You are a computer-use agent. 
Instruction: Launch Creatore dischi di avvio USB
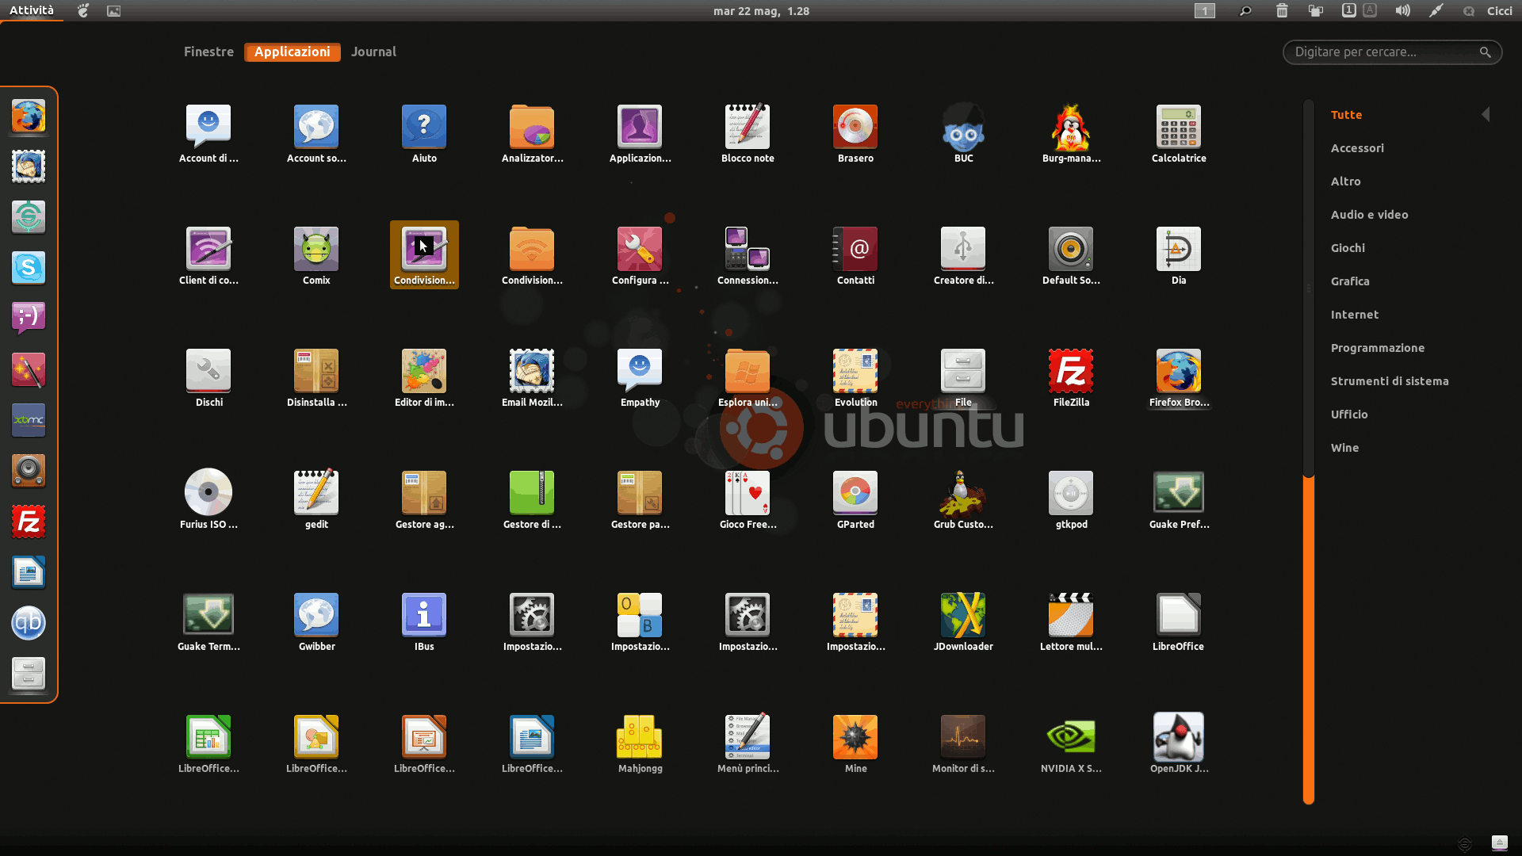tap(963, 255)
